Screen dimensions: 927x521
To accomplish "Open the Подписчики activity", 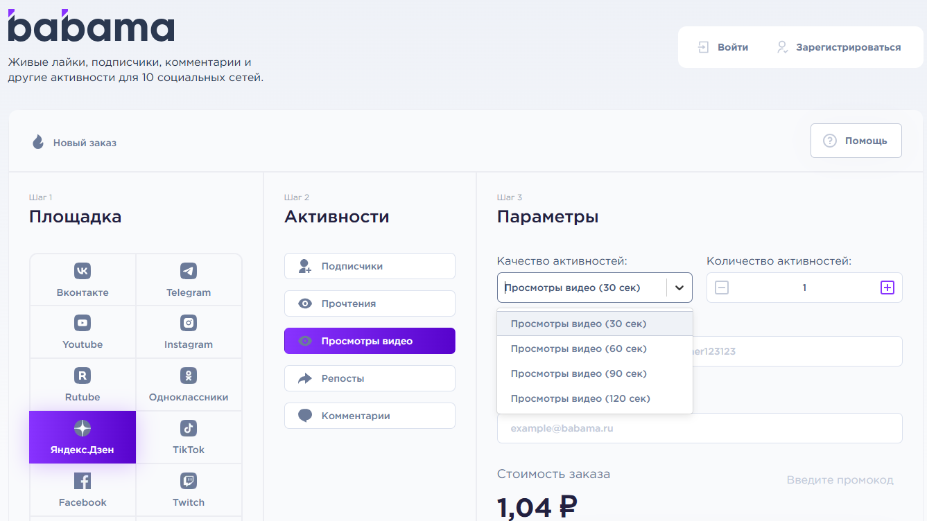I will (x=370, y=266).
